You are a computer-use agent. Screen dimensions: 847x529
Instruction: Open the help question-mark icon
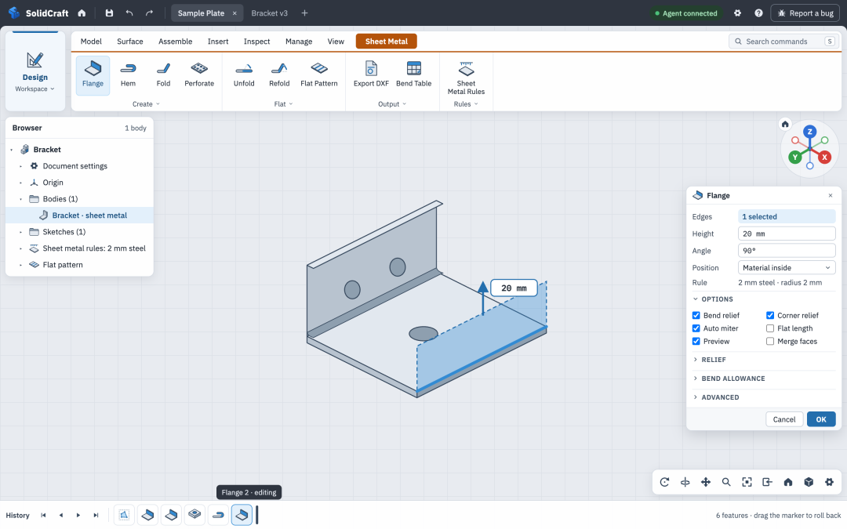758,13
